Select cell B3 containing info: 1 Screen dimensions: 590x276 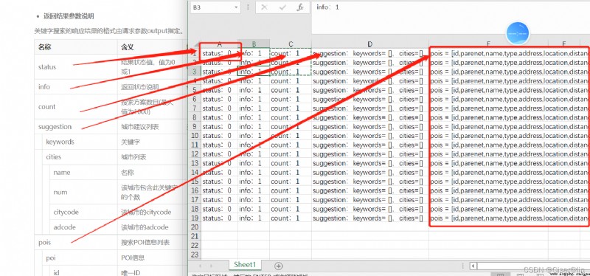pos(254,72)
